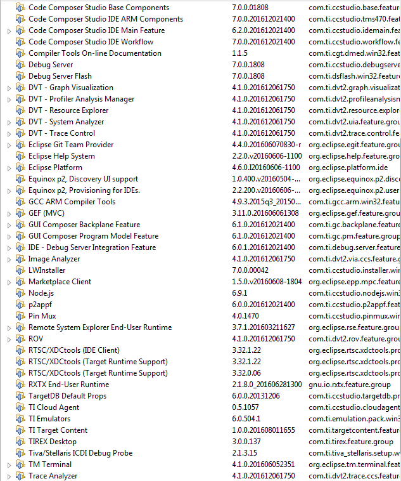This screenshot has width=401, height=481.
Task: Expand the TM Terminal node
Action: [10, 465]
